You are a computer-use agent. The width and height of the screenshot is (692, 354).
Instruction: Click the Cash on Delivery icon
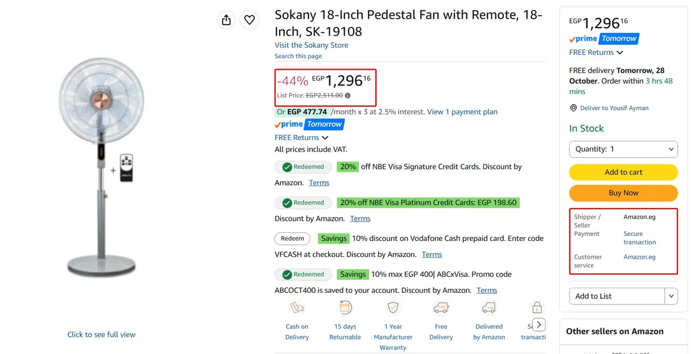(297, 308)
